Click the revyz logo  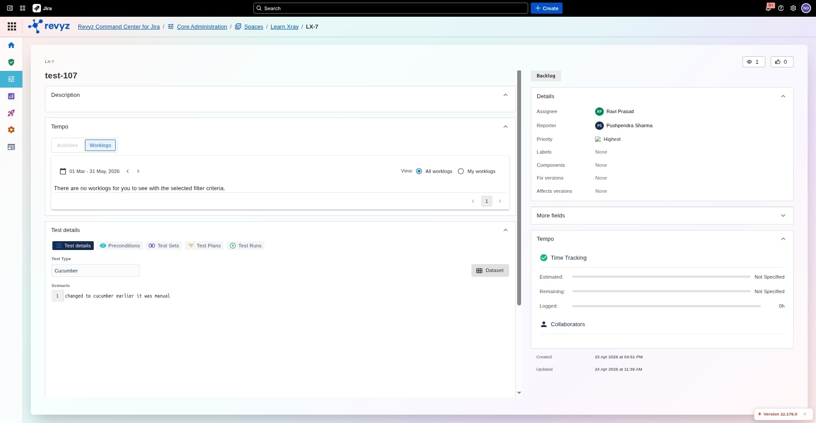[x=49, y=26]
